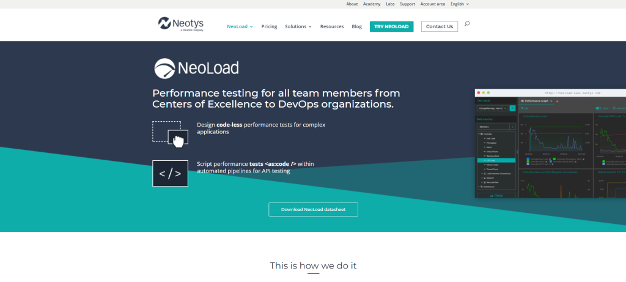
Task: Click the teal search button in product screenshot
Action: (x=513, y=108)
